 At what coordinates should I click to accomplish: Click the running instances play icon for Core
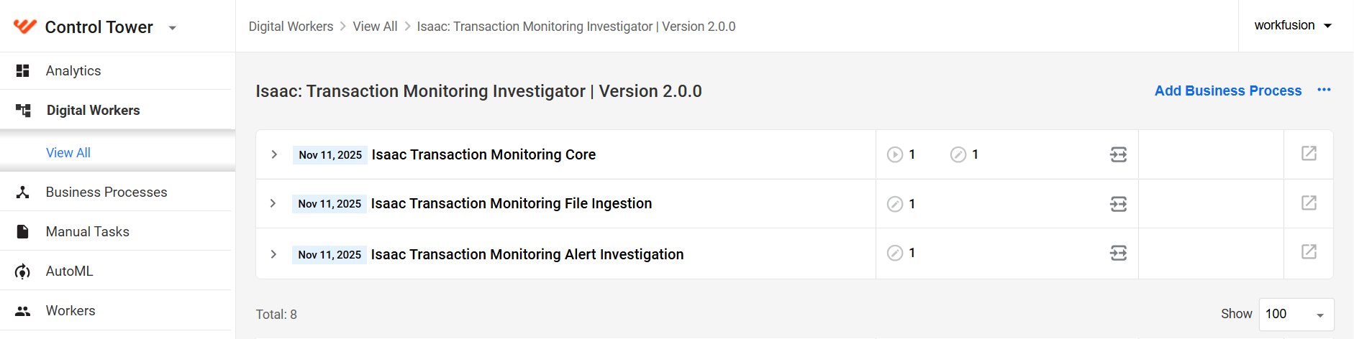(x=894, y=154)
